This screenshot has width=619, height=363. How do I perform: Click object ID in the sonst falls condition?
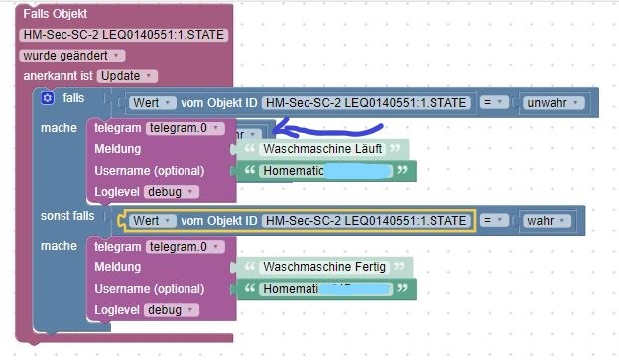[366, 221]
